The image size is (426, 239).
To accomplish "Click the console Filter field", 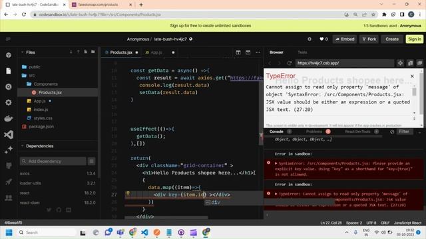I will [404, 131].
